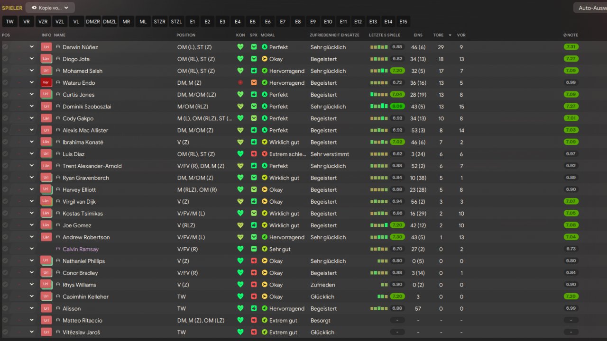607x341 pixels.
Task: Select the E1 substitute tab
Action: pos(193,22)
